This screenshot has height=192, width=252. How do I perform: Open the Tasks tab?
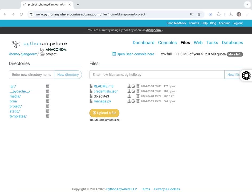(x=212, y=43)
